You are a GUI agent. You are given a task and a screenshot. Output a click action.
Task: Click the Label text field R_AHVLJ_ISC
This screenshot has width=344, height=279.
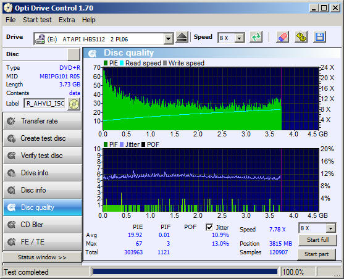coord(44,104)
